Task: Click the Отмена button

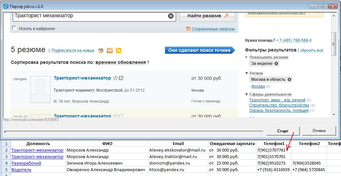Action: (319, 131)
